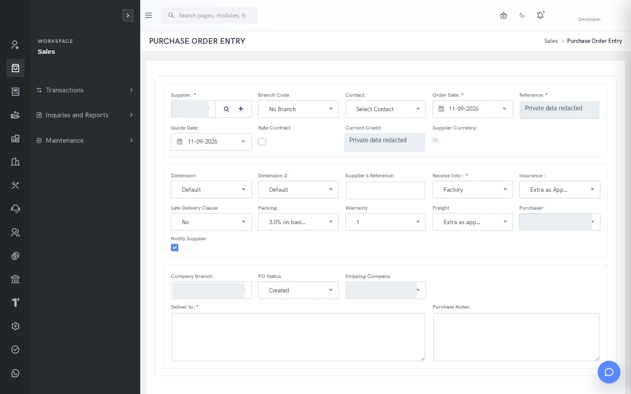Click the Sales breadcrumb link
Screen dimensions: 631x394
[551, 41]
